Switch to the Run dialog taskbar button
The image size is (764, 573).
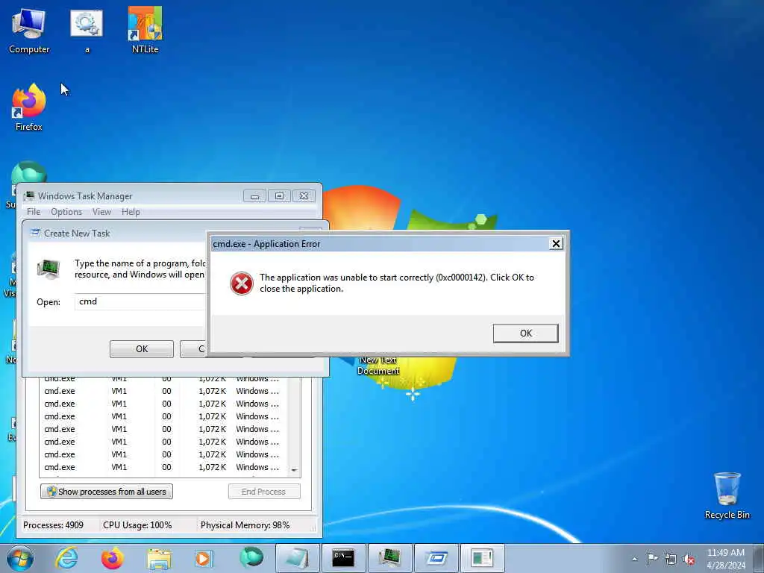pyautogui.click(x=436, y=558)
